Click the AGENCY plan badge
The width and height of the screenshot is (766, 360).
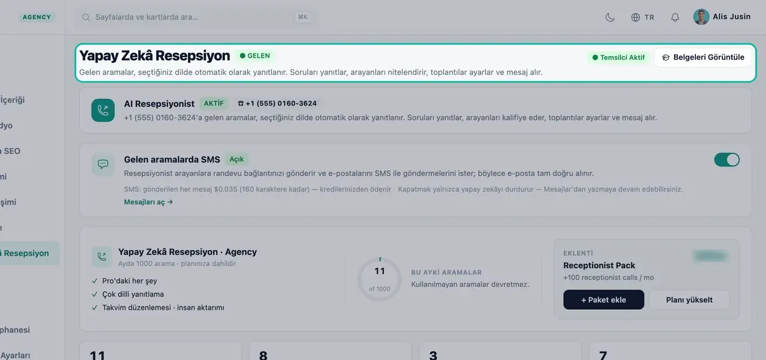(37, 17)
